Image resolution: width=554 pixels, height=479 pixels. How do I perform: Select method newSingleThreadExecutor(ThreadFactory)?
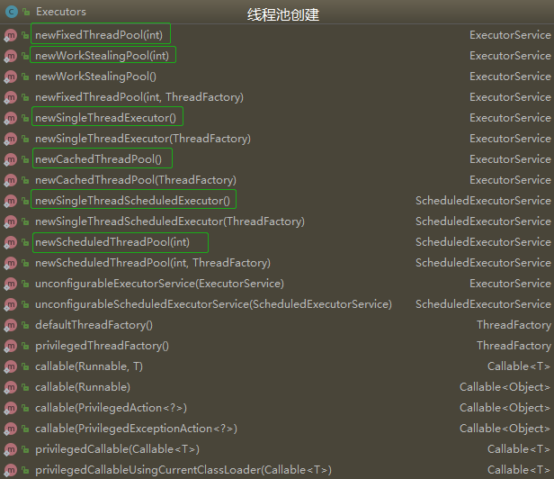point(143,139)
